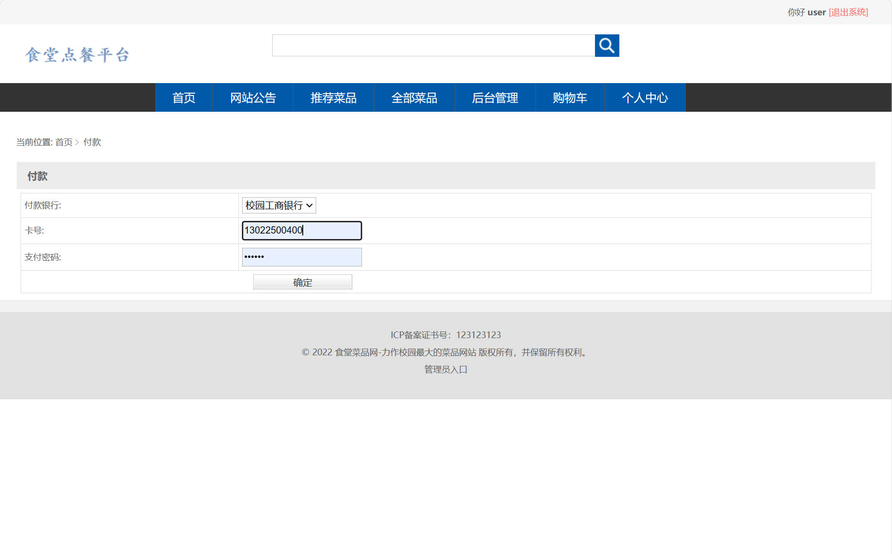
Task: Open the 购物车 shopping cart
Action: tap(570, 97)
